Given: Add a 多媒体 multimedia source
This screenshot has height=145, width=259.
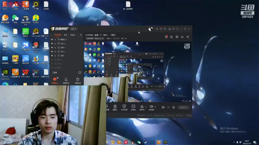Looking at the screenshot, I should (133, 108).
